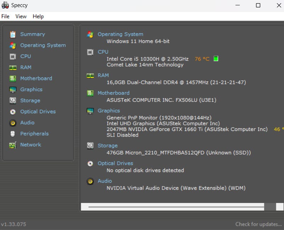Click the Storage drive icon in summary pane
This screenshot has width=284, height=230.
90,146
